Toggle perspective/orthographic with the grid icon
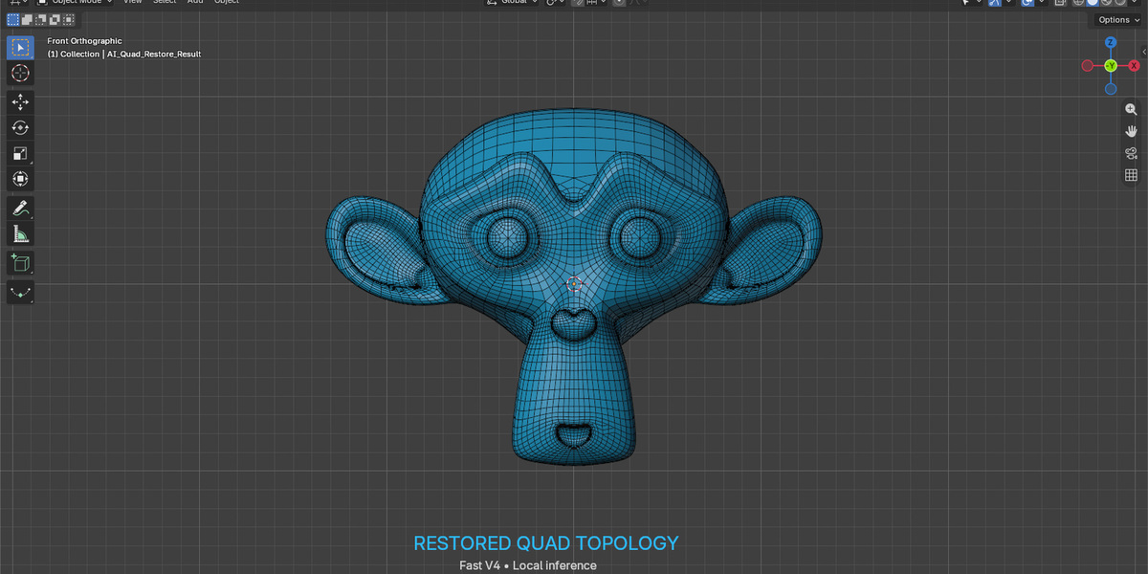This screenshot has height=574, width=1148. pyautogui.click(x=1131, y=175)
